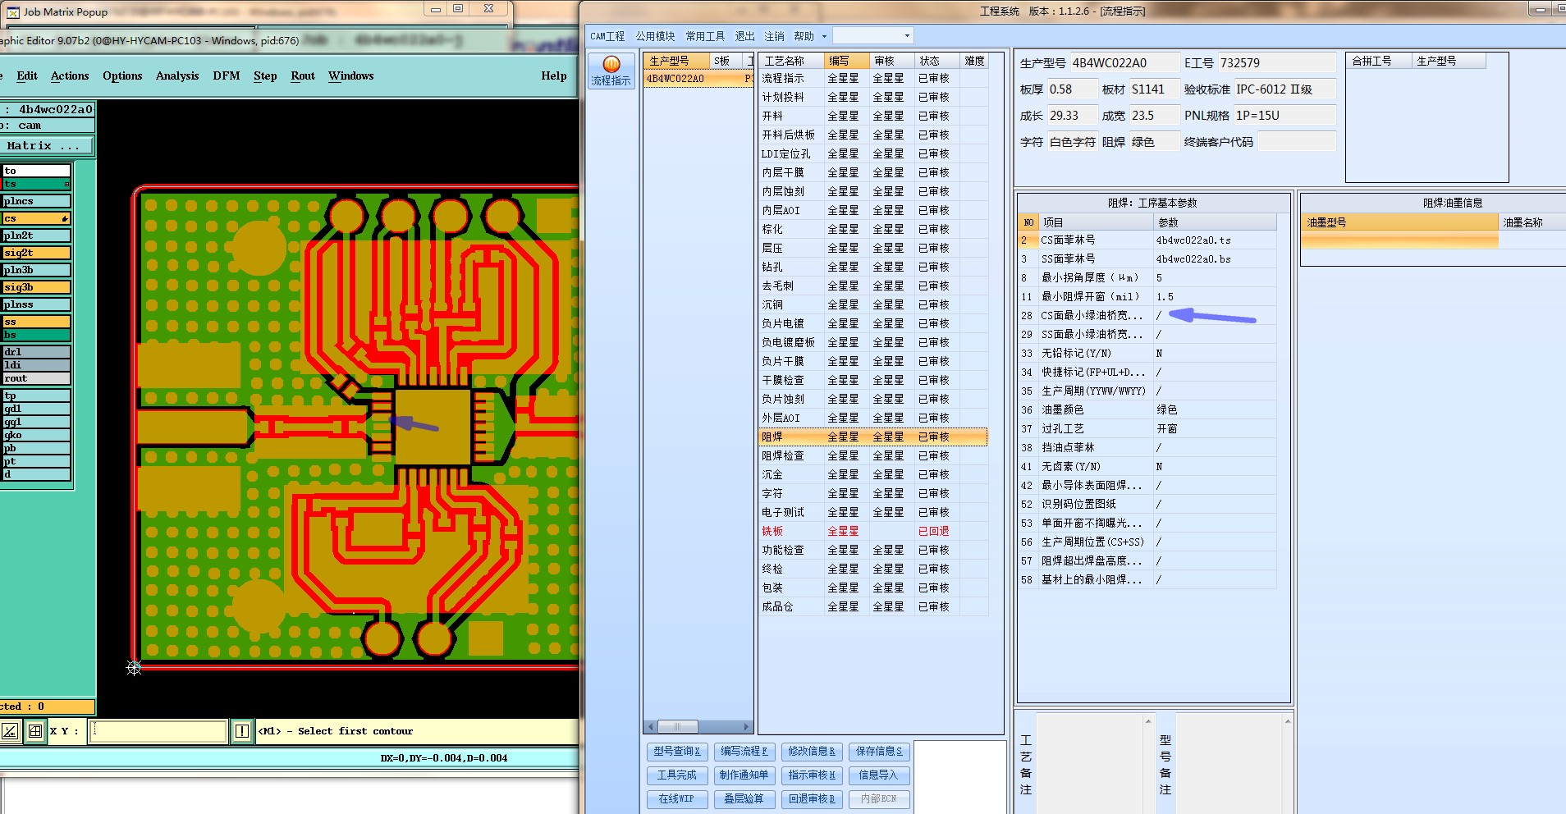Toggle display of the rout layer
1566x814 pixels.
pos(36,378)
